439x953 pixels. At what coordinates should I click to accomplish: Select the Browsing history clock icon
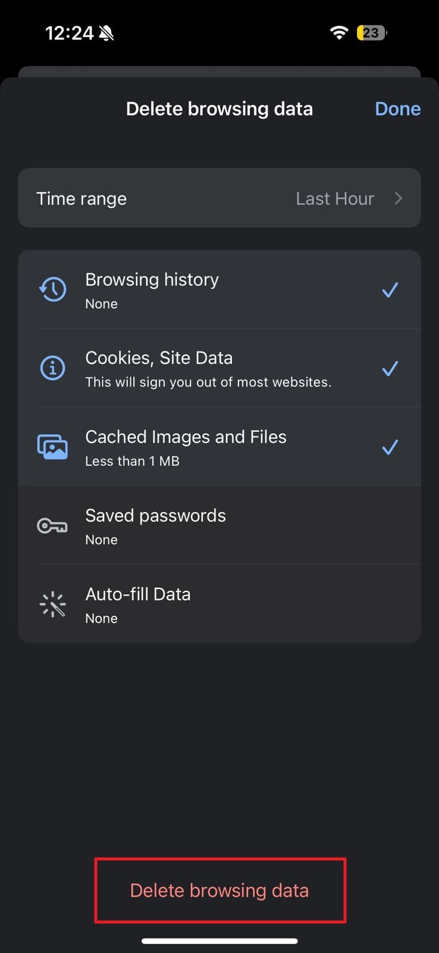point(52,289)
